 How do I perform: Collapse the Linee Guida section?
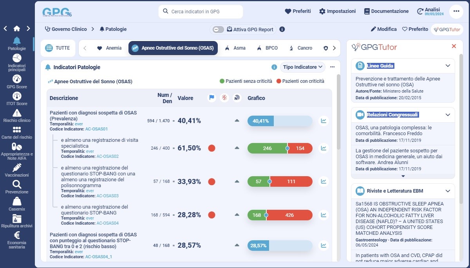point(448,66)
